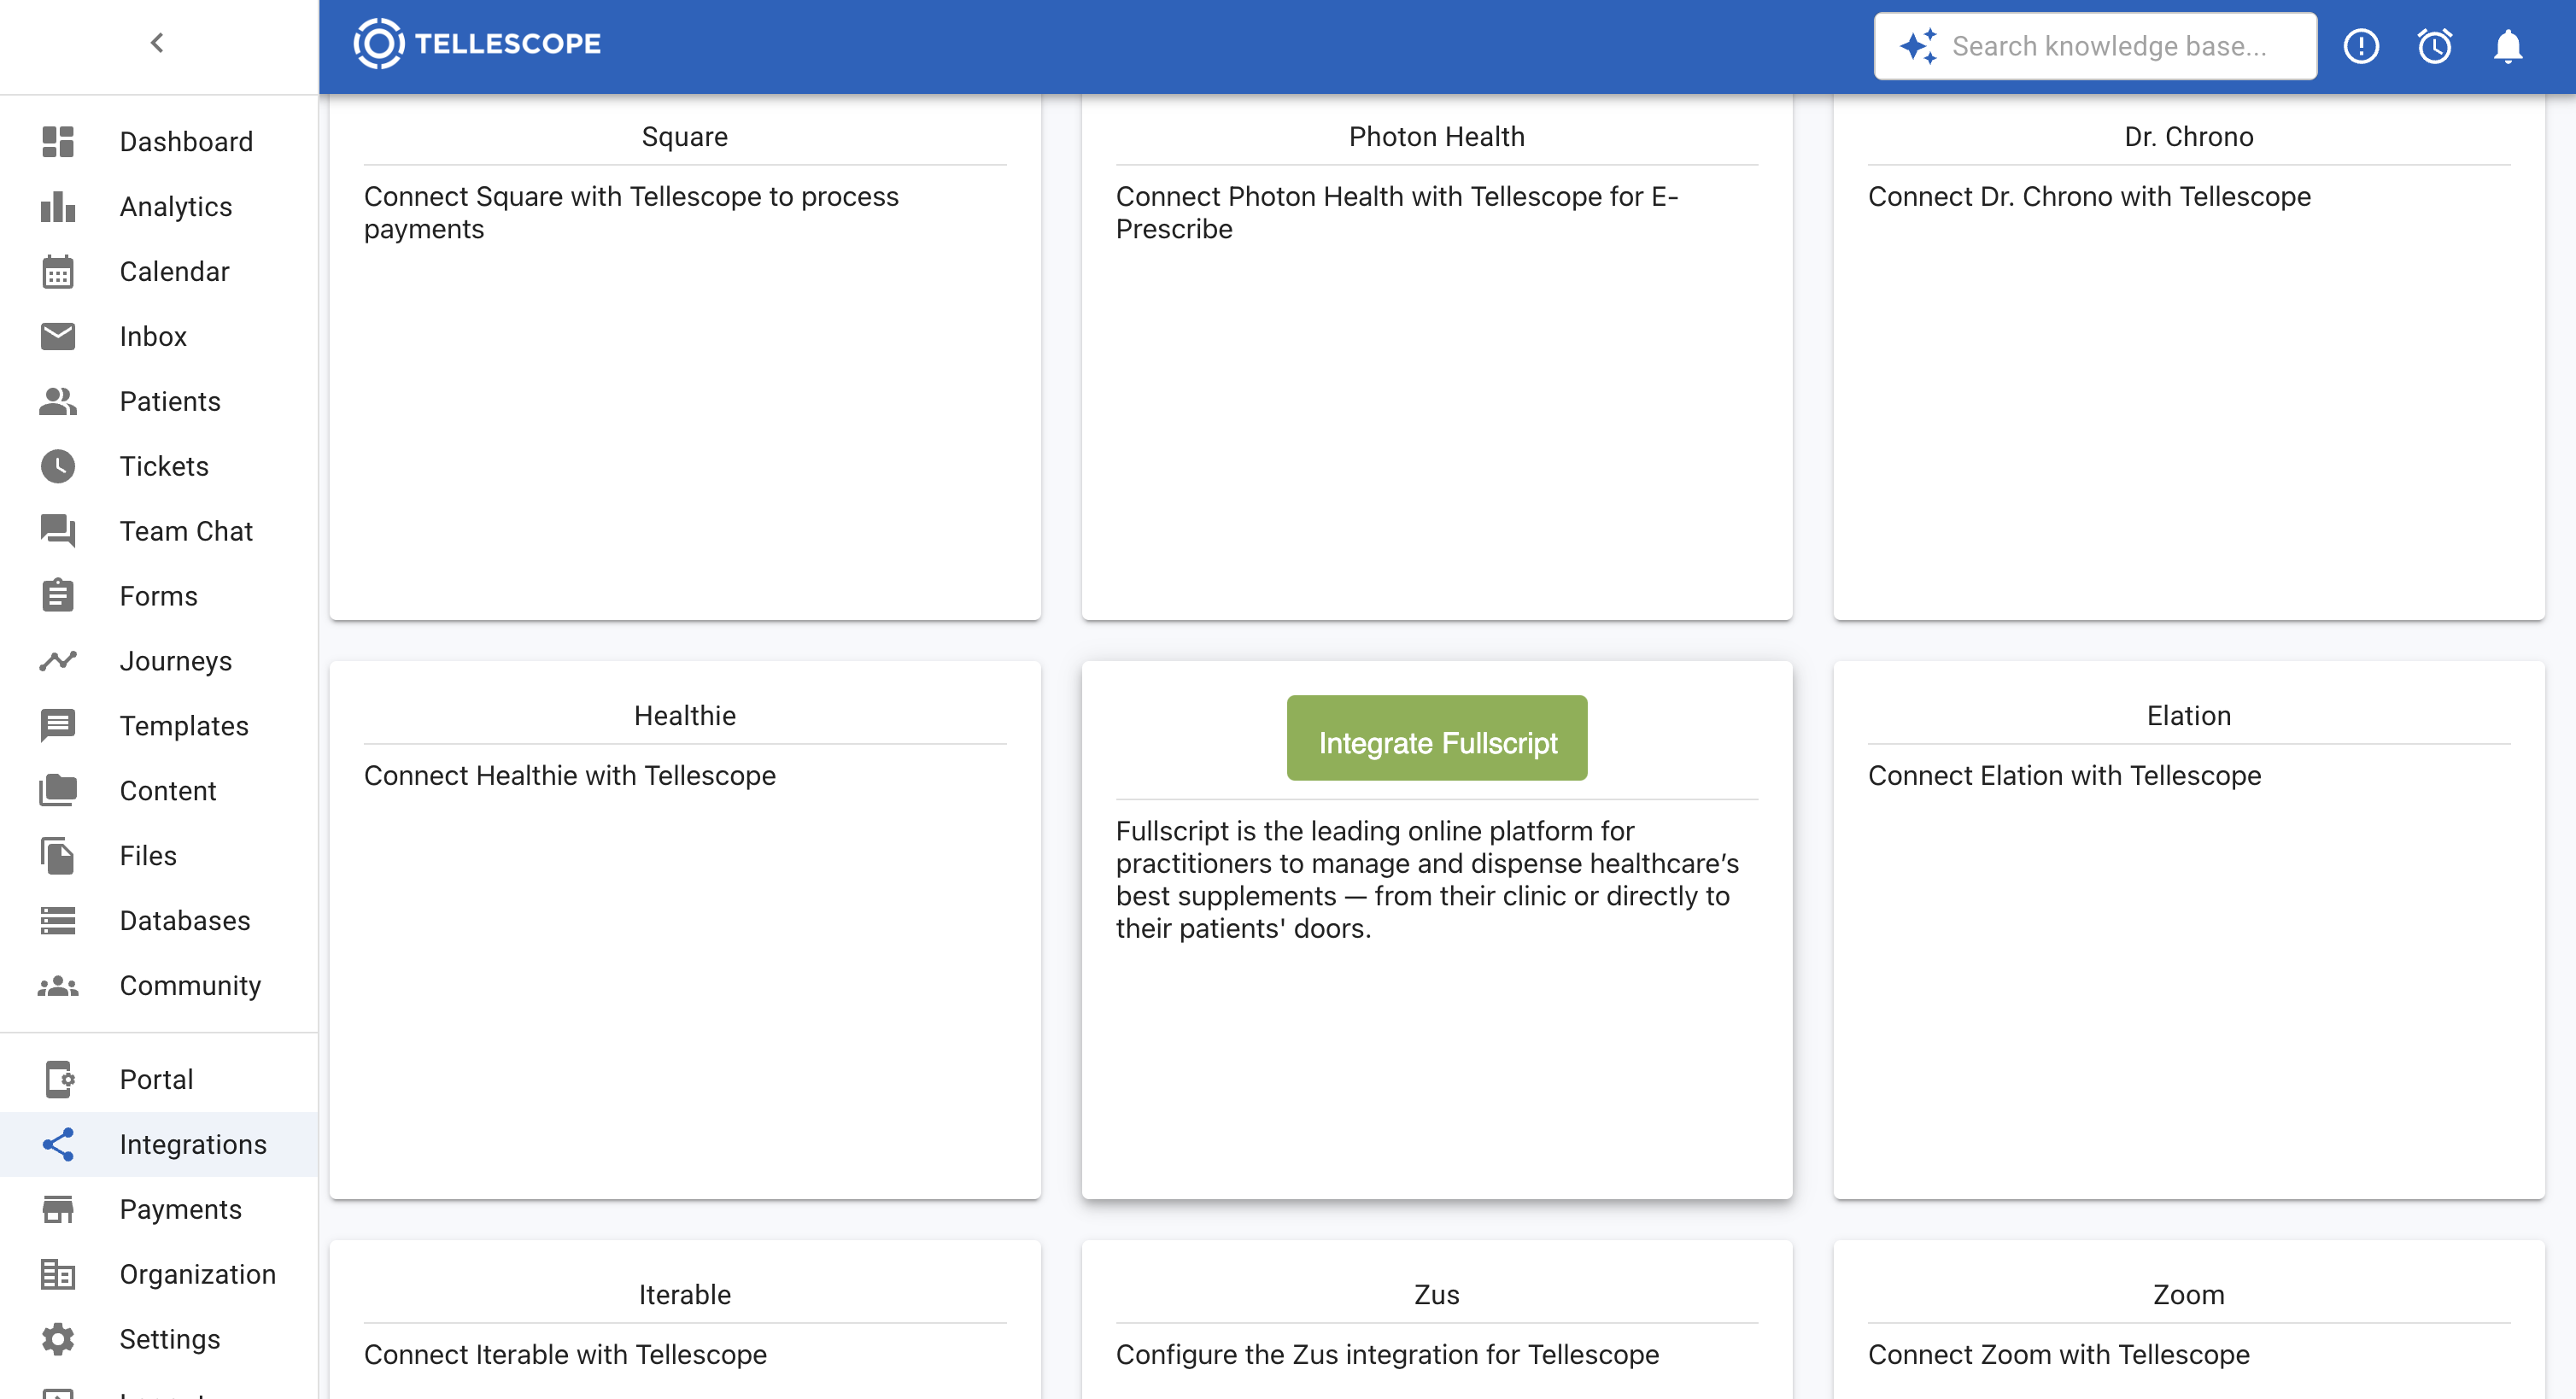Click the Tellescope brand name text
2576x1399 pixels.
point(508,44)
